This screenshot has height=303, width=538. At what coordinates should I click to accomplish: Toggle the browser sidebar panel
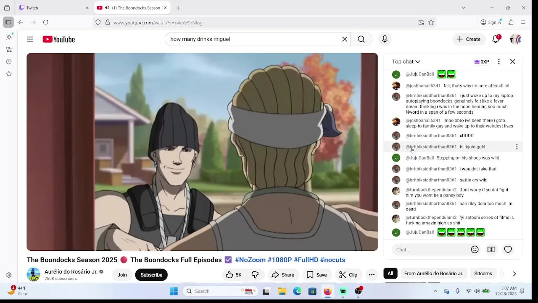(x=8, y=22)
